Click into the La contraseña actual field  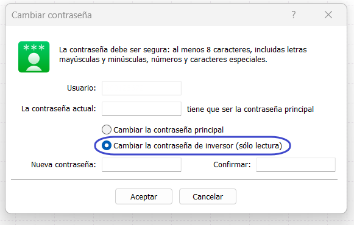coord(141,109)
